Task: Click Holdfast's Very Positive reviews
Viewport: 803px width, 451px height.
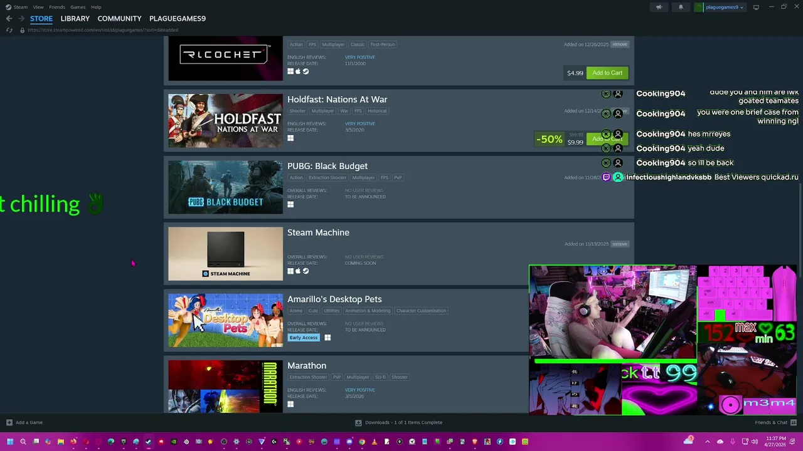Action: 360,123
